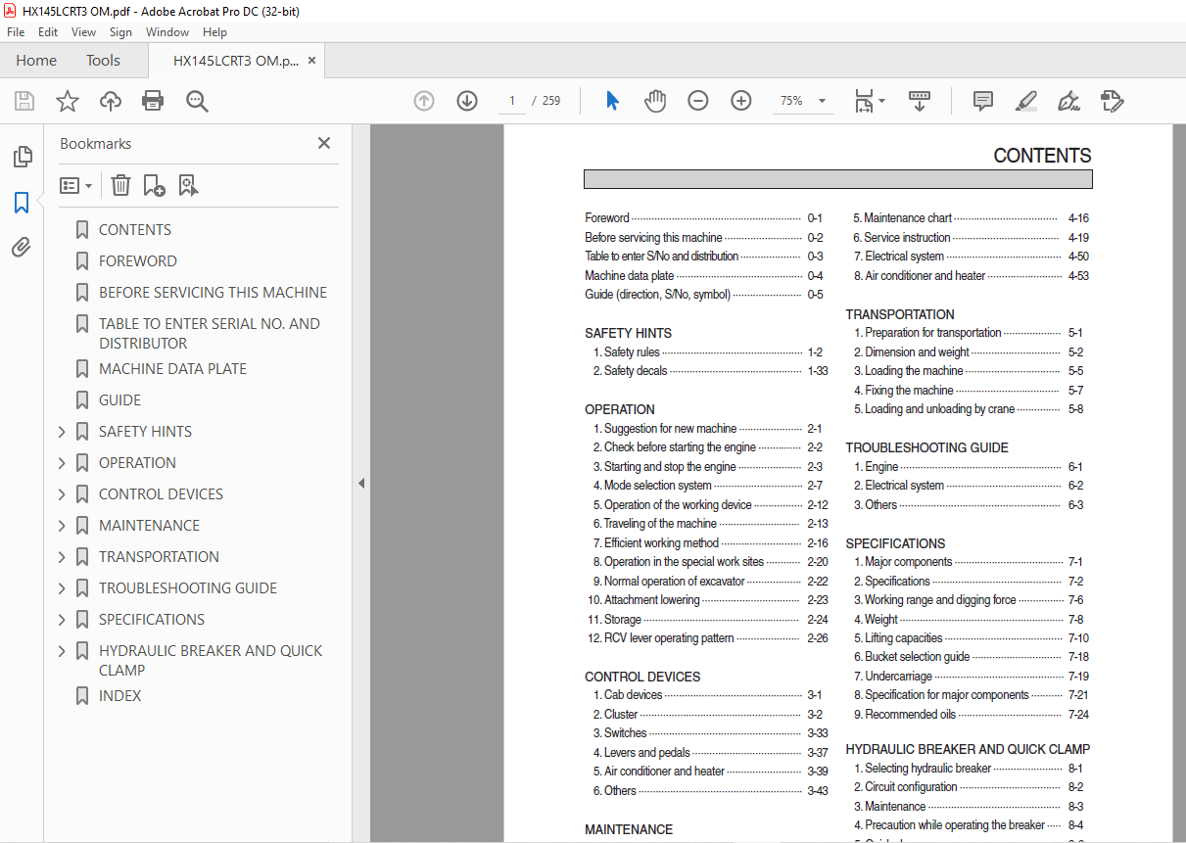
Task: Expand the CONTROL DEVICES bookmark
Action: (x=63, y=494)
